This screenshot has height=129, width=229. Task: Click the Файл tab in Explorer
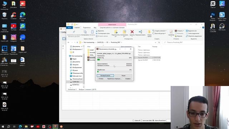[x=69, y=28]
